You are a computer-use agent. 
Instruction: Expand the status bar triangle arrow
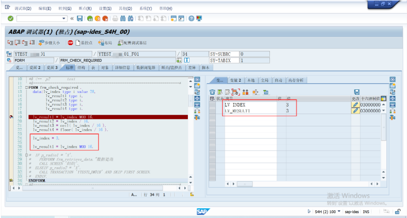309,211
